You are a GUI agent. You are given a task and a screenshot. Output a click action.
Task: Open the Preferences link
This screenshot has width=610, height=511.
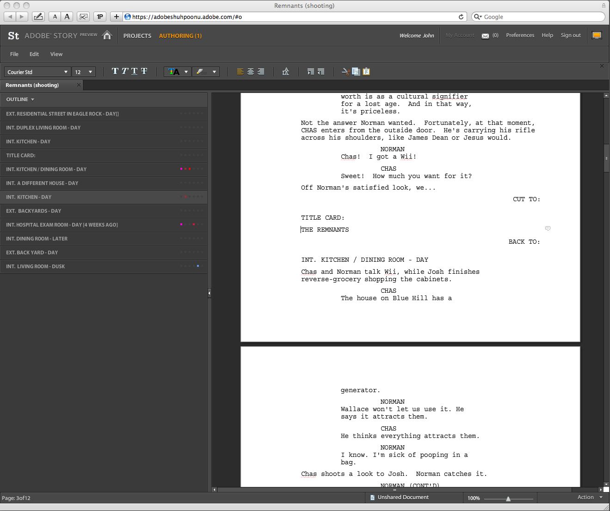520,35
